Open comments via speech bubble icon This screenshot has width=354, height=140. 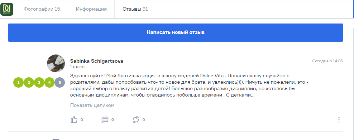(x=105, y=120)
